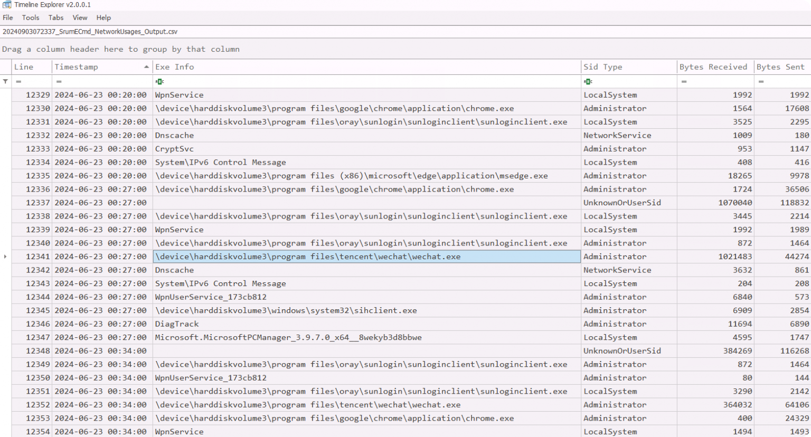Image resolution: width=811 pixels, height=437 pixels.
Task: Open the File menu
Action: tap(8, 17)
